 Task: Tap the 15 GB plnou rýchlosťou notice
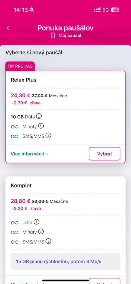[65, 262]
